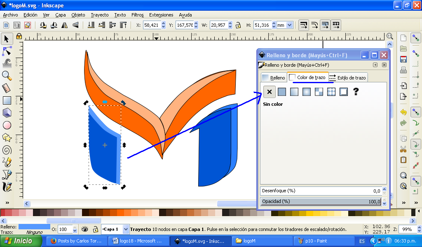
Task: Toggle Capa 1 layer visibility eye
Action: tap(84, 229)
